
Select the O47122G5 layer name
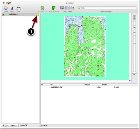click(13, 14)
